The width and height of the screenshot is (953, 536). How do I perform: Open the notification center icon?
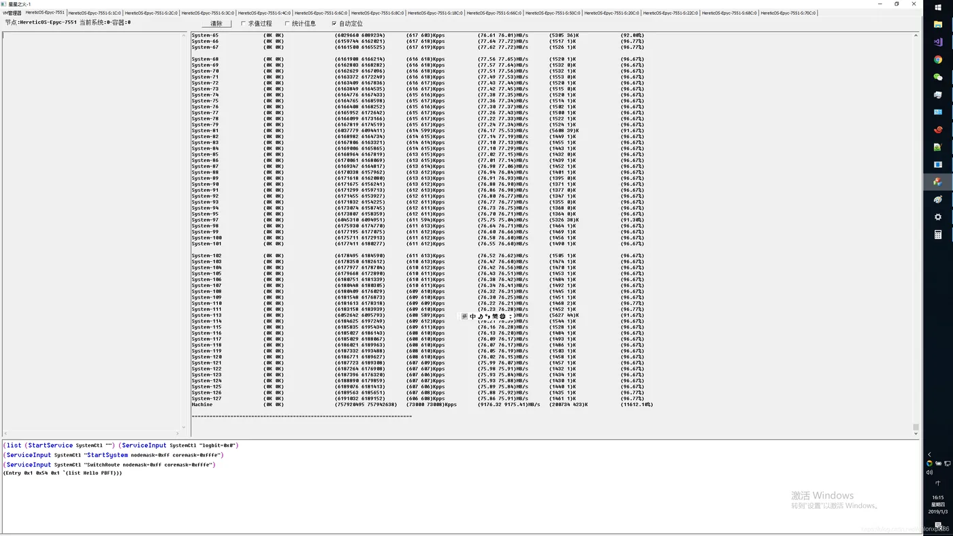click(x=938, y=525)
